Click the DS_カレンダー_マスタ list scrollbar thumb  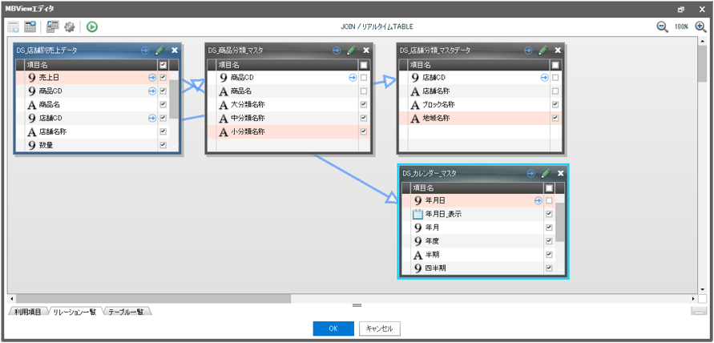point(560,222)
